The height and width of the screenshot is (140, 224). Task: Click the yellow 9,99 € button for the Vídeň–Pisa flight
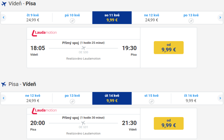pyautogui.click(x=169, y=47)
